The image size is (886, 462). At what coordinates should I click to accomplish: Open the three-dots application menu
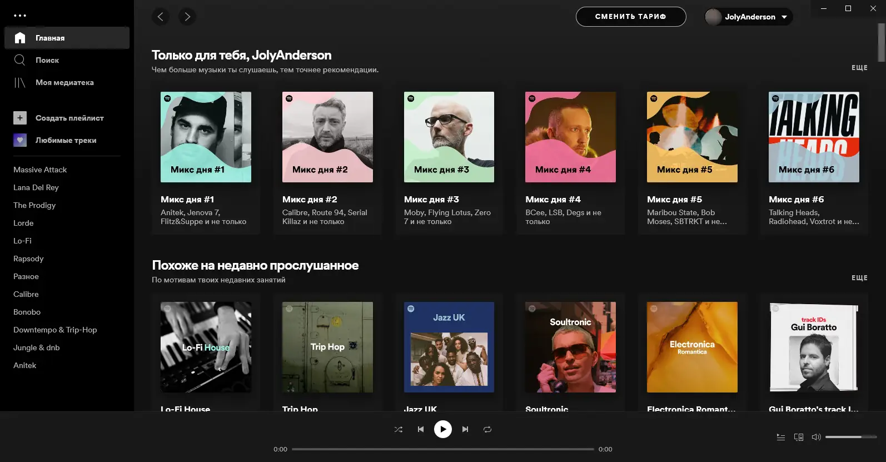pyautogui.click(x=20, y=16)
